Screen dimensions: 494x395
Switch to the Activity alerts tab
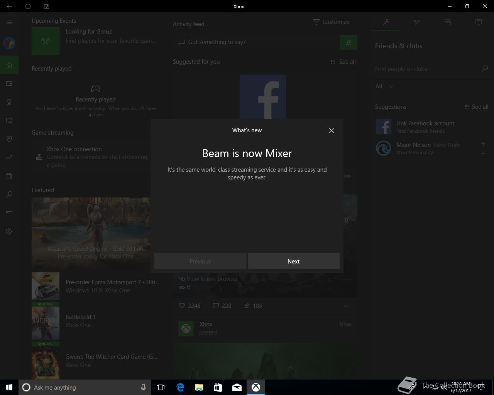(x=479, y=22)
